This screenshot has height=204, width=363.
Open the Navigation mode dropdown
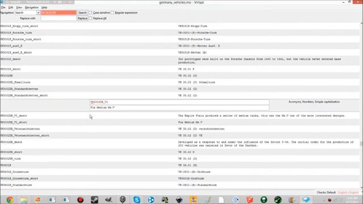click(x=27, y=12)
